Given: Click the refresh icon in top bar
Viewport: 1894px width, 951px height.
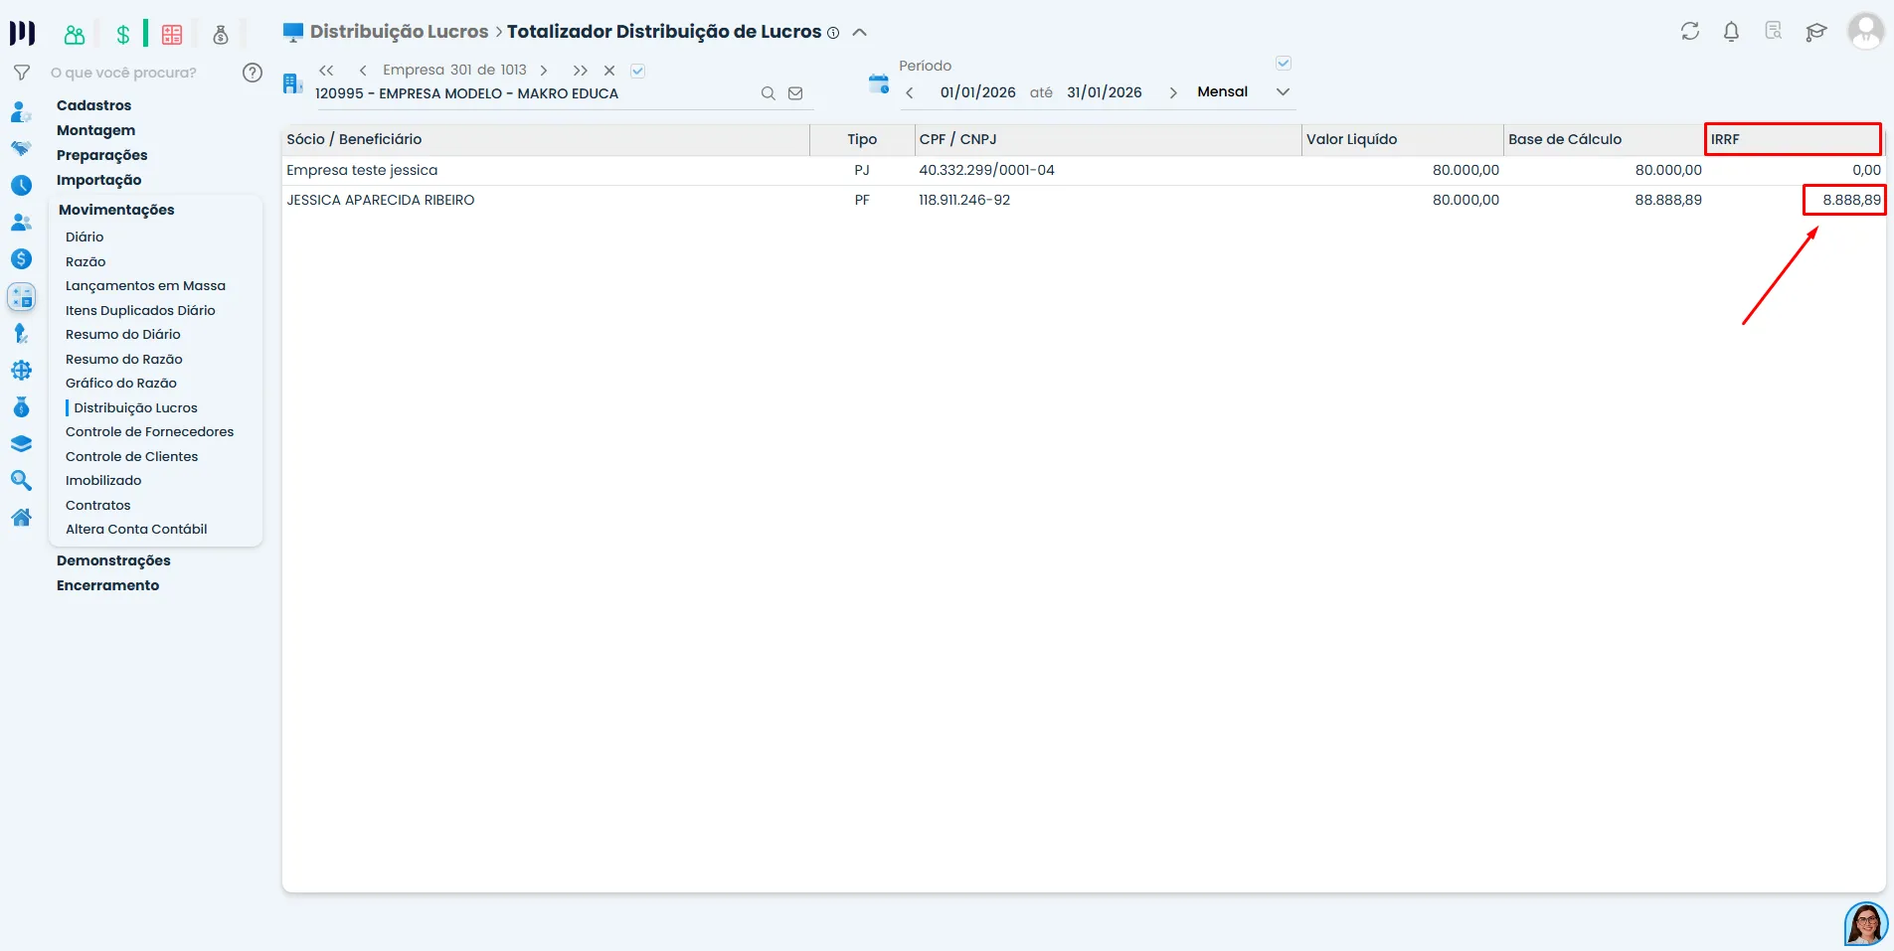Looking at the screenshot, I should pos(1690,32).
